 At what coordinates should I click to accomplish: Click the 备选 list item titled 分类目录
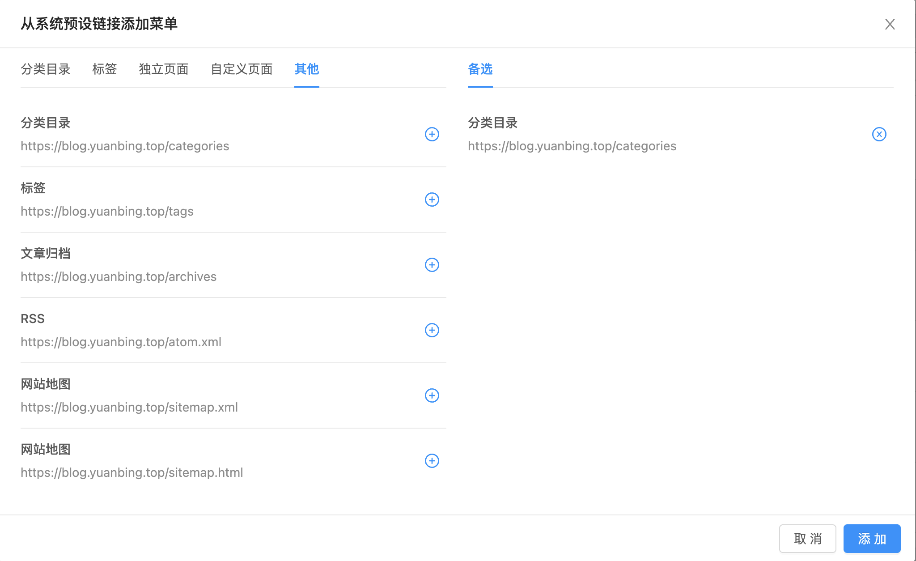click(x=492, y=123)
